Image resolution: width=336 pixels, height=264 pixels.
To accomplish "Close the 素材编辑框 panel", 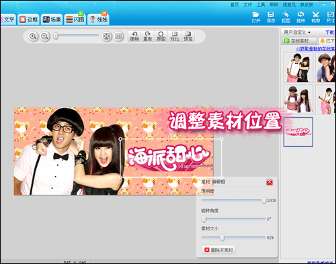I will pyautogui.click(x=269, y=182).
